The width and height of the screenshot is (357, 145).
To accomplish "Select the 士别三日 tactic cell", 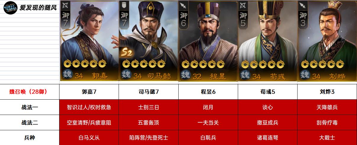I will coord(148,107).
